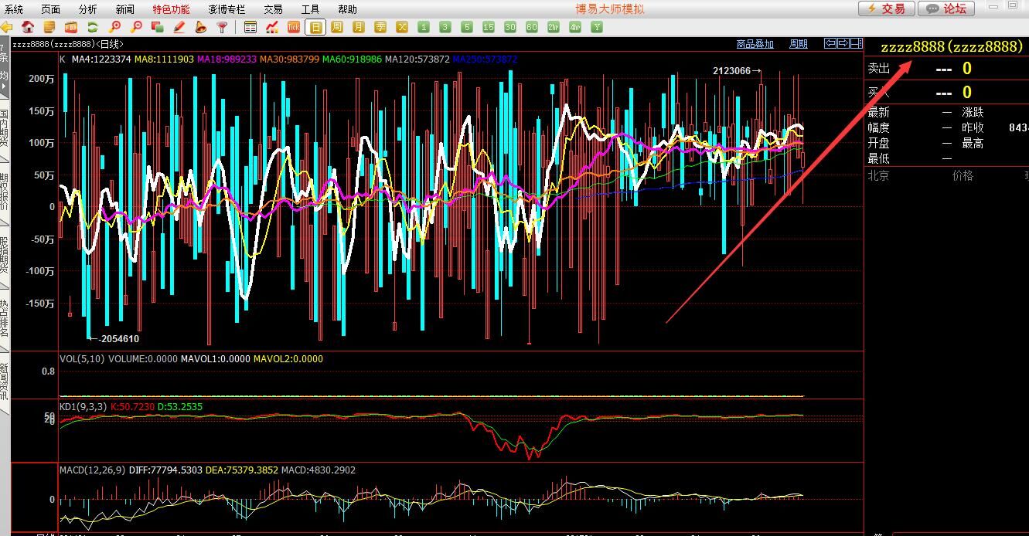Click the green refresh arrows icon
The height and width of the screenshot is (536, 1029).
pos(93,27)
